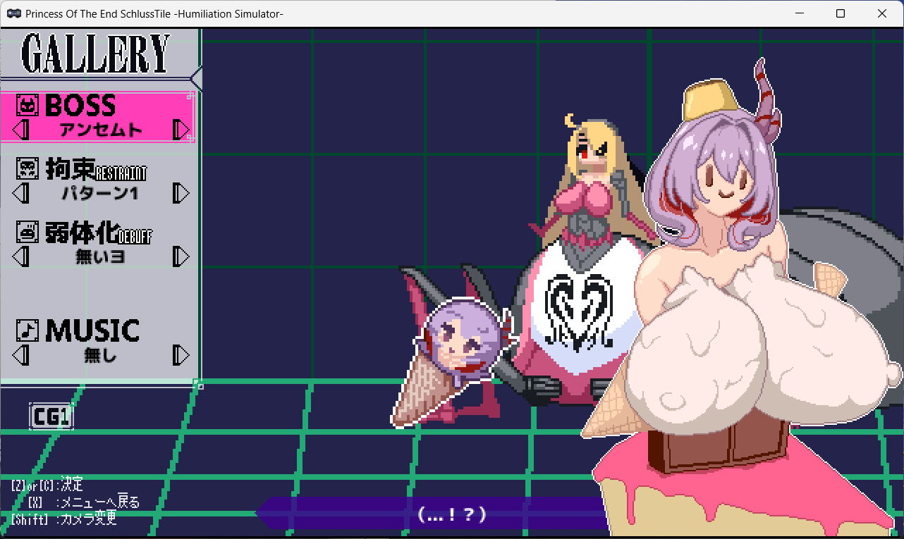This screenshot has height=539, width=904.
Task: Switch to next restraint pattern arrow
Action: [181, 193]
